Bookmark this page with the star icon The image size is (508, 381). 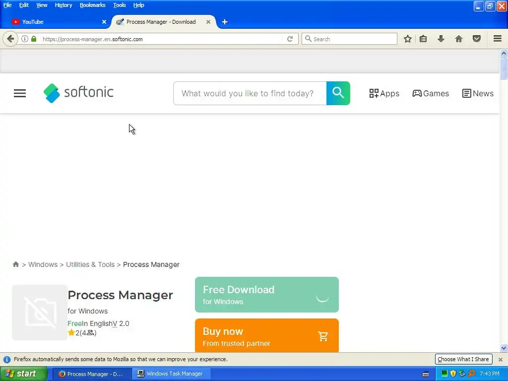[408, 39]
